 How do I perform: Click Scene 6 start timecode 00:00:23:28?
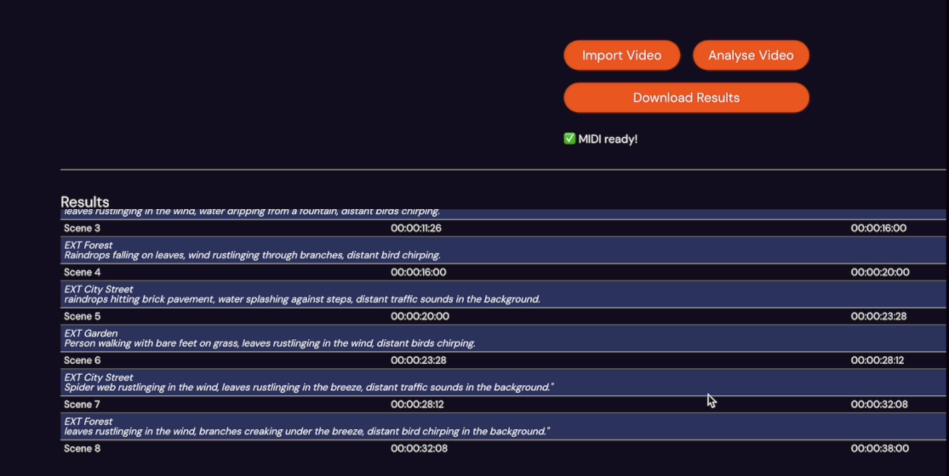pos(418,360)
